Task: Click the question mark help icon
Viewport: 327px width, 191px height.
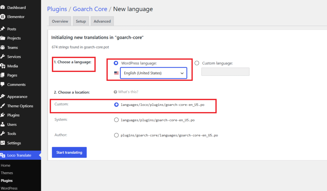Action: click(115, 92)
